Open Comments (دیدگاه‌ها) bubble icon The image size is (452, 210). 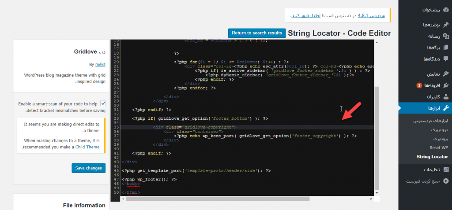point(445,59)
